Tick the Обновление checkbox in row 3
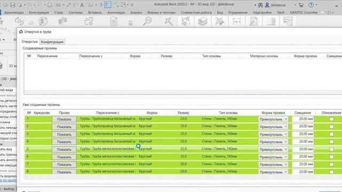 coord(331,134)
